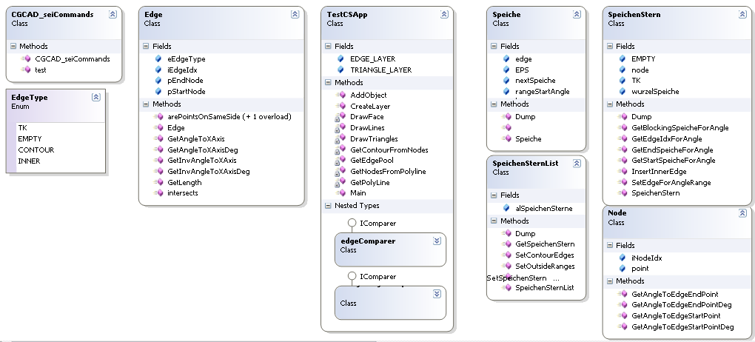Viewport: 755px width, 342px height.
Task: Click the field icon next to alSpeichenSterne
Action: (506, 209)
